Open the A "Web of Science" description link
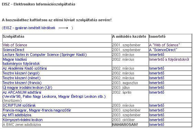Image resolution: width=195 pixels, height=129 pixels. pos(165,45)
